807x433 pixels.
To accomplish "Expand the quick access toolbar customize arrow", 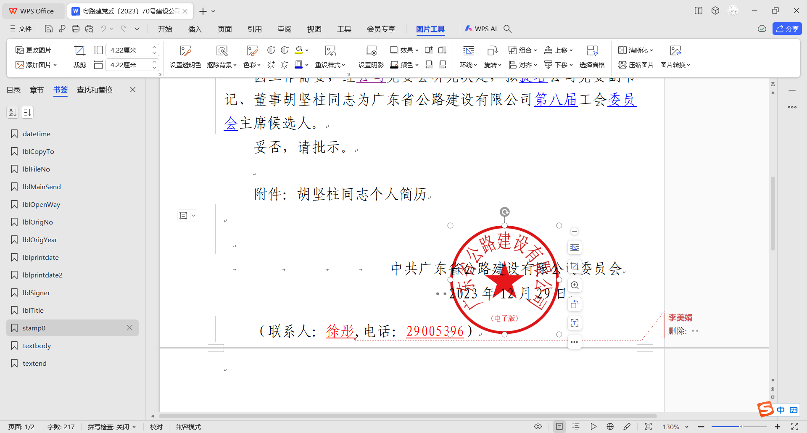I will tap(137, 29).
